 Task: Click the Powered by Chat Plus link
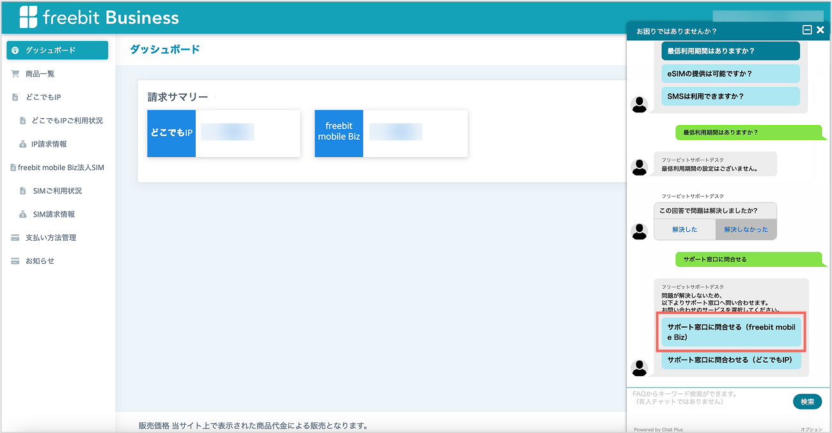pos(658,430)
